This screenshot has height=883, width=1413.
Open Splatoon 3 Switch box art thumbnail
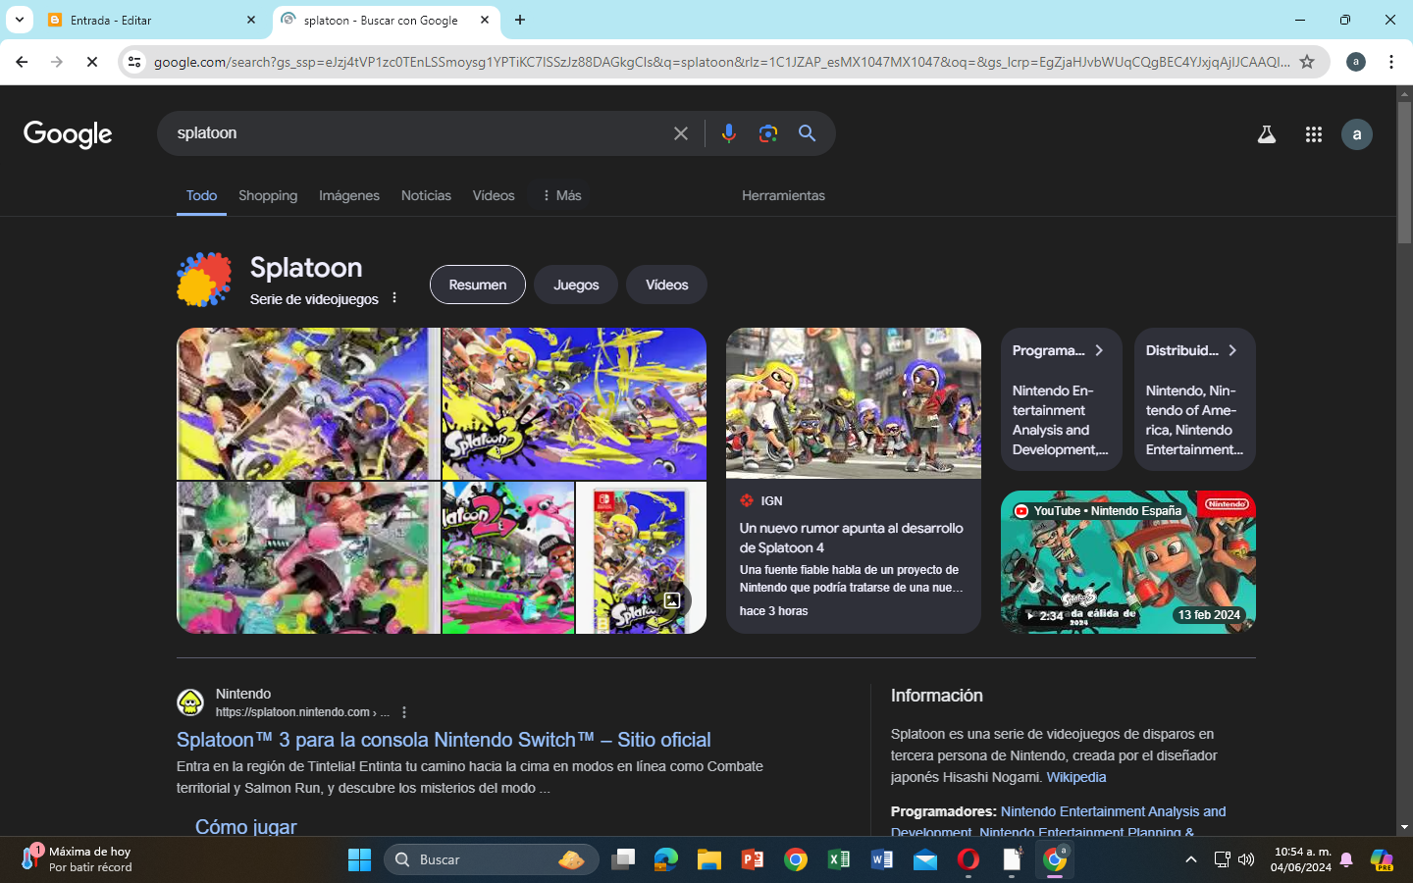pos(641,557)
